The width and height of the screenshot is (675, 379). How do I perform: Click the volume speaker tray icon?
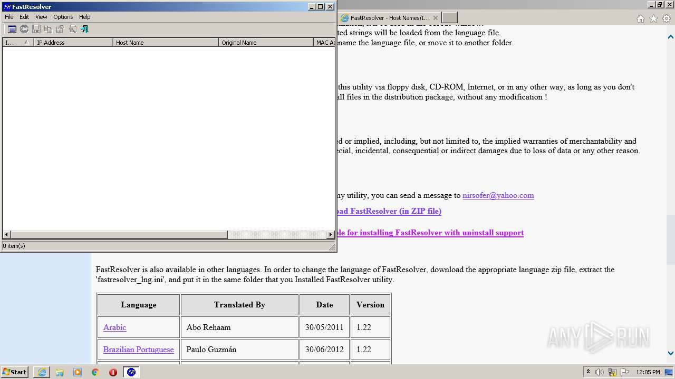click(600, 372)
